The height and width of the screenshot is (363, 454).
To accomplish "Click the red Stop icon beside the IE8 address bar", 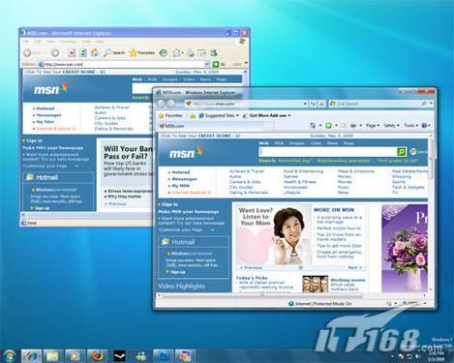I will pos(321,104).
